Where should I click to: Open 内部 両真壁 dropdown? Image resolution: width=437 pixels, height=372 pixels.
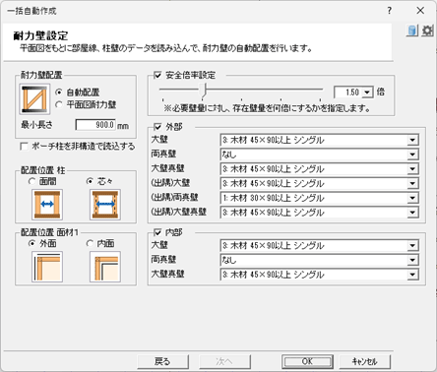point(412,260)
